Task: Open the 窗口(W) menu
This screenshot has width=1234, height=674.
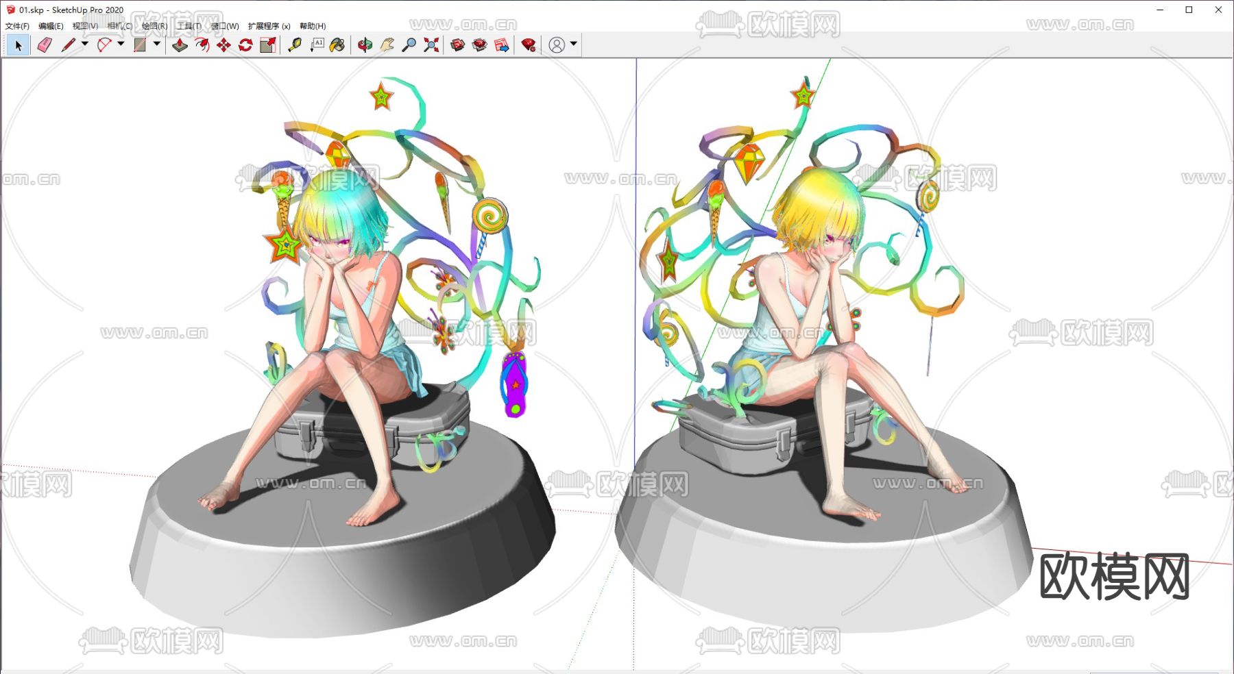Action: (225, 26)
